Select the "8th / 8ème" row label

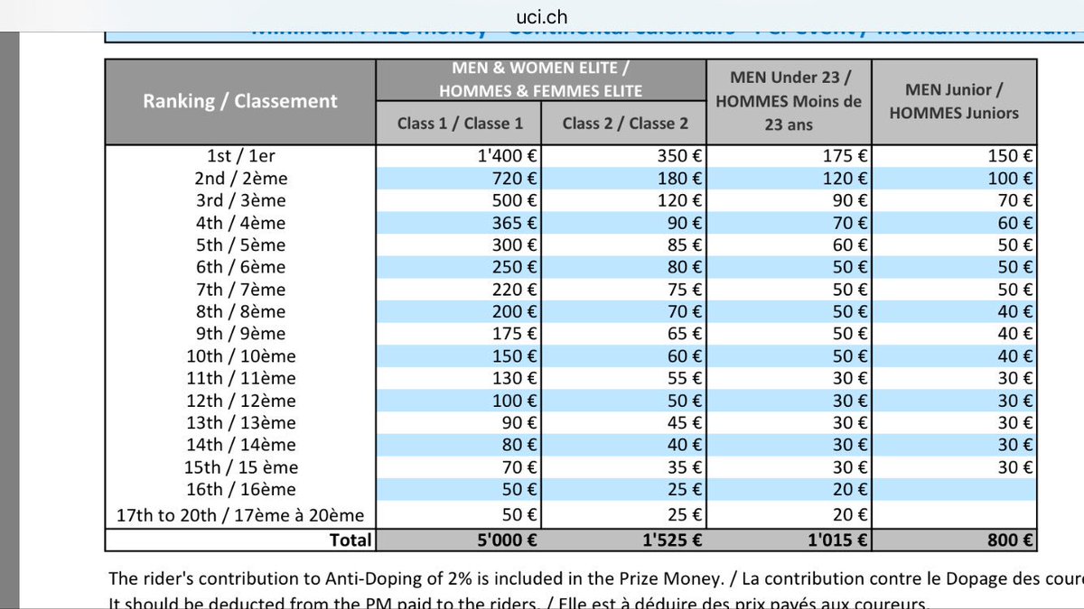240,311
